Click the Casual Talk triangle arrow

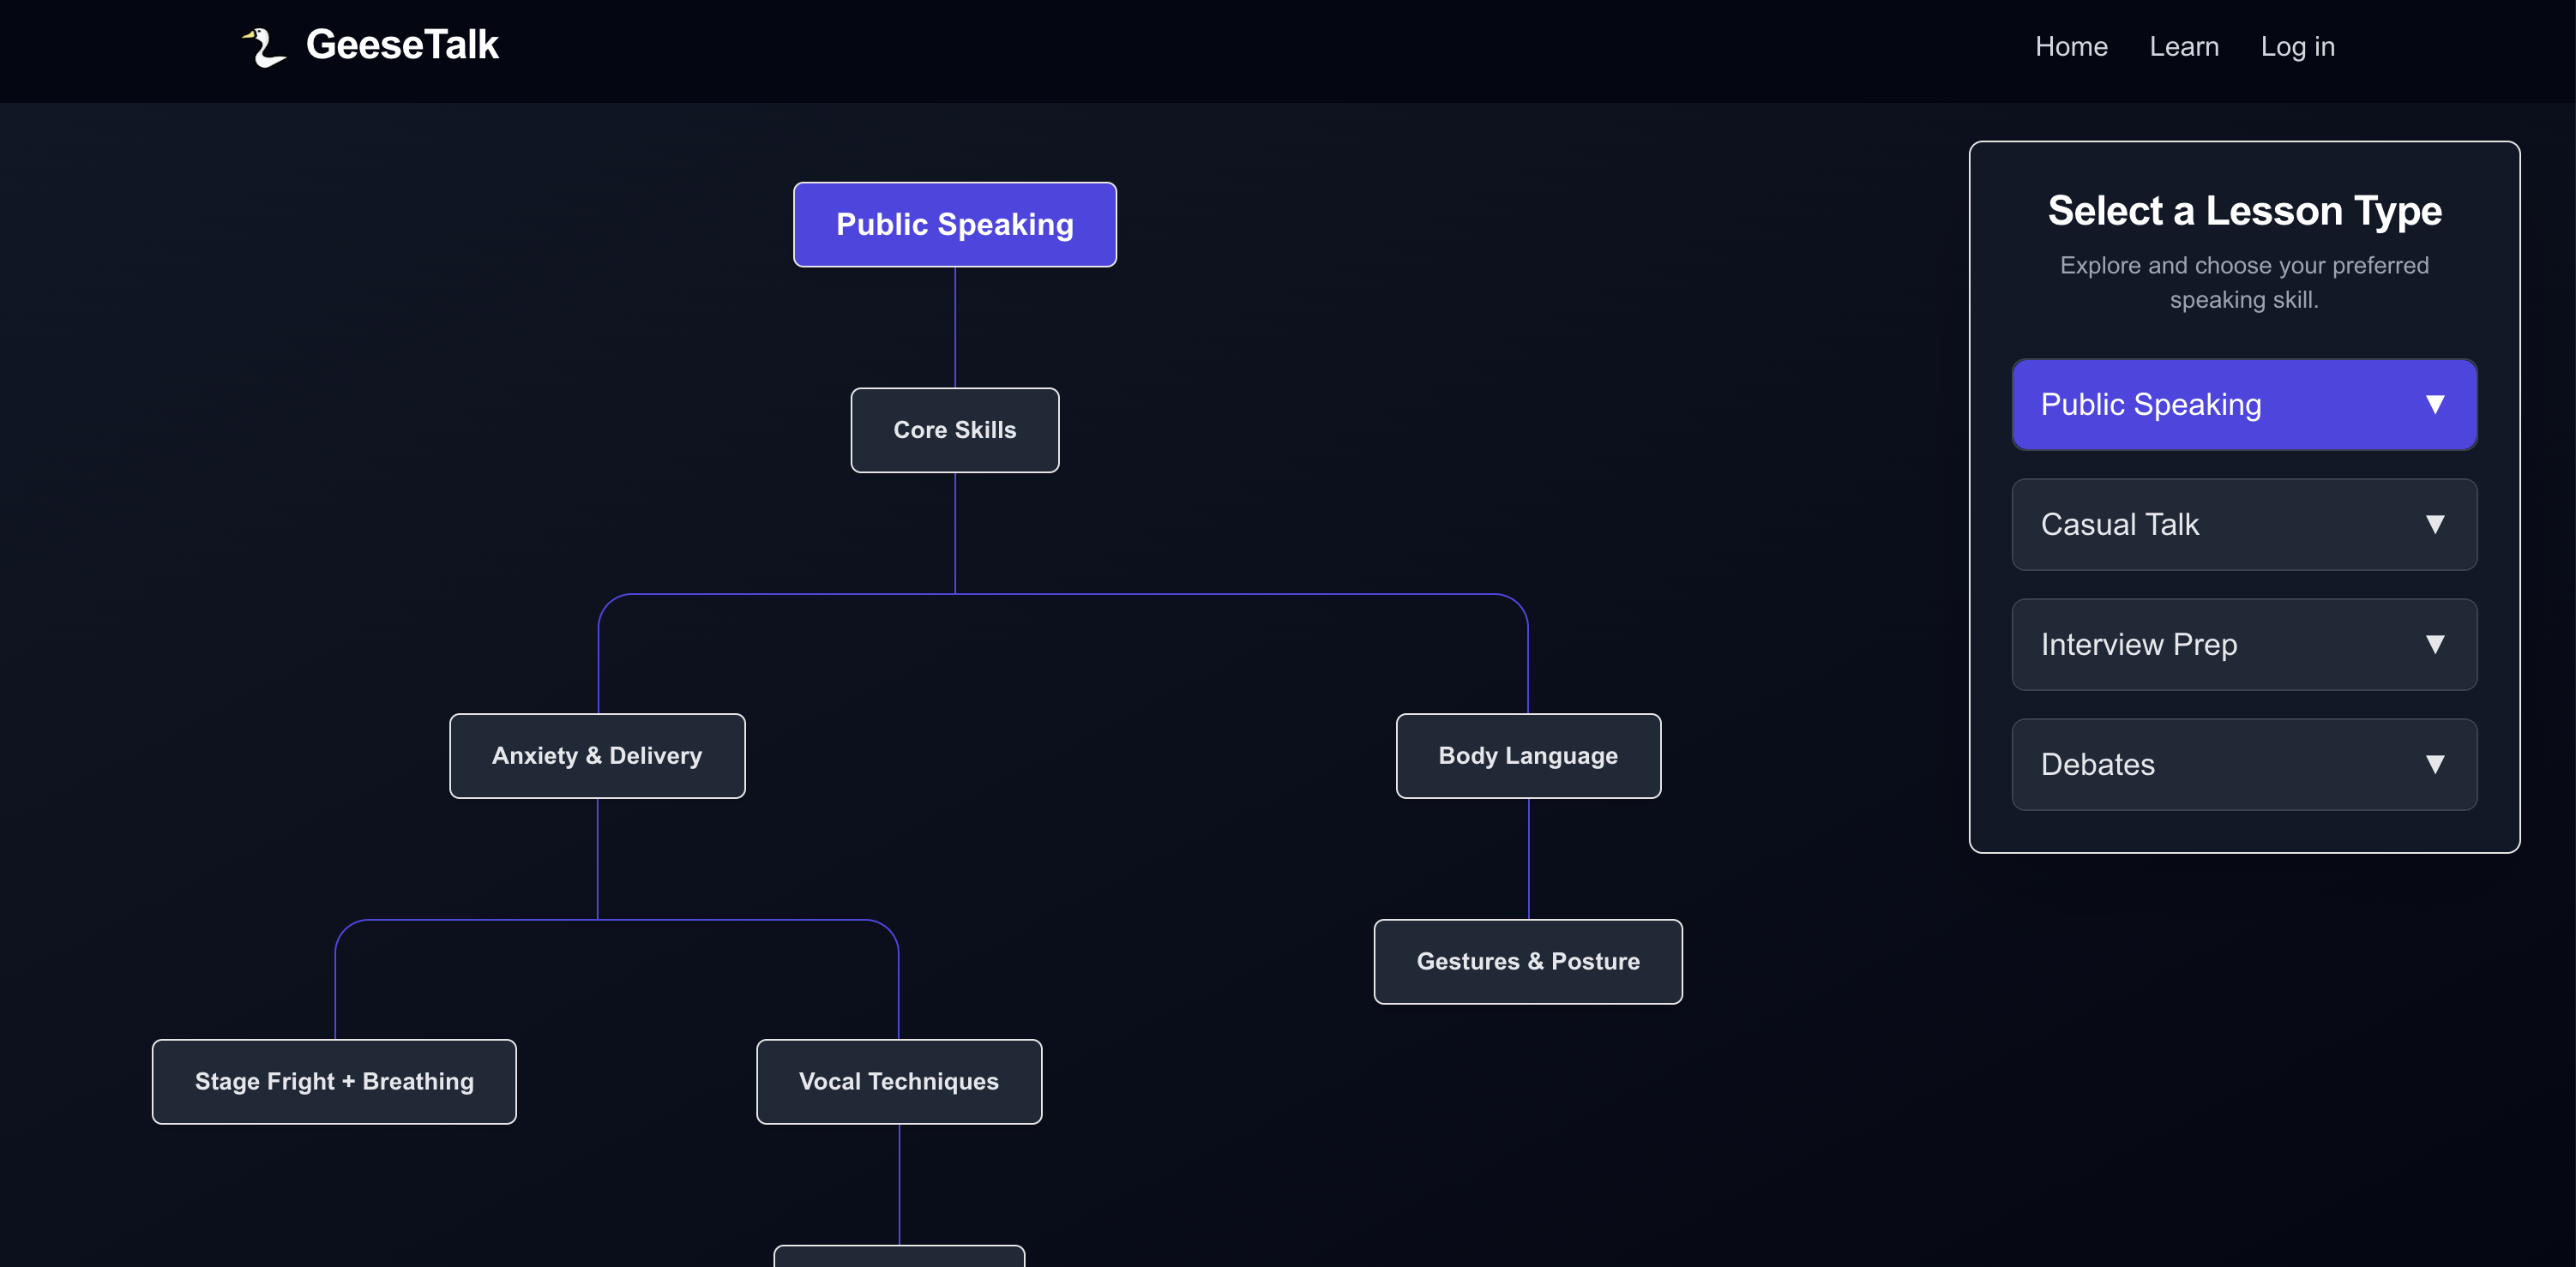click(x=2434, y=524)
